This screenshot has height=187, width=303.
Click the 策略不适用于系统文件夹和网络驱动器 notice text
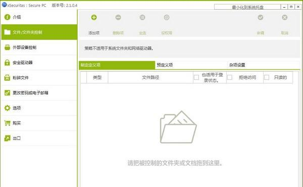(119, 49)
